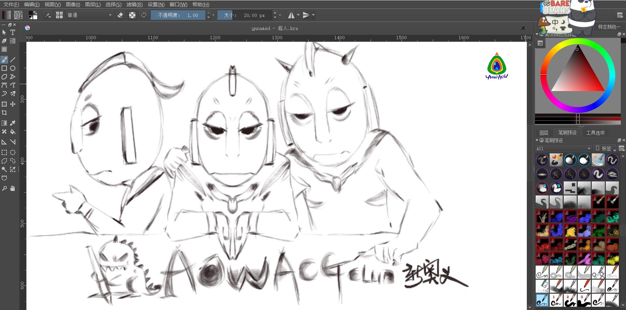Switch to the 工具选项 tab

595,132
